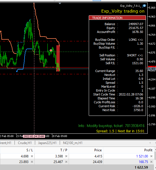156x170 pixels.
Task: Open the Crude,H1 chart tab
Action: tap(25, 143)
